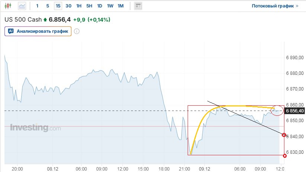
Task: Switch to the 30 minute interval
Action: pos(68,6)
